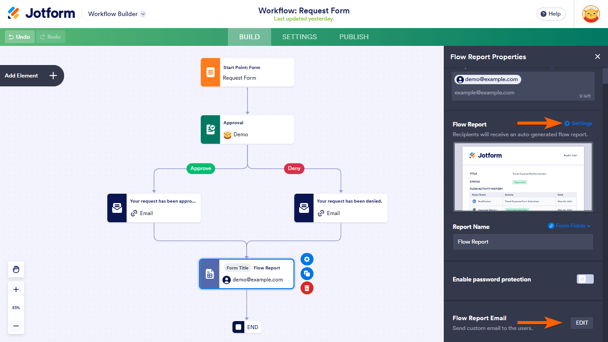Screen dimensions: 608x342
Task: Click link icon on approved Email node
Action: 134,213
